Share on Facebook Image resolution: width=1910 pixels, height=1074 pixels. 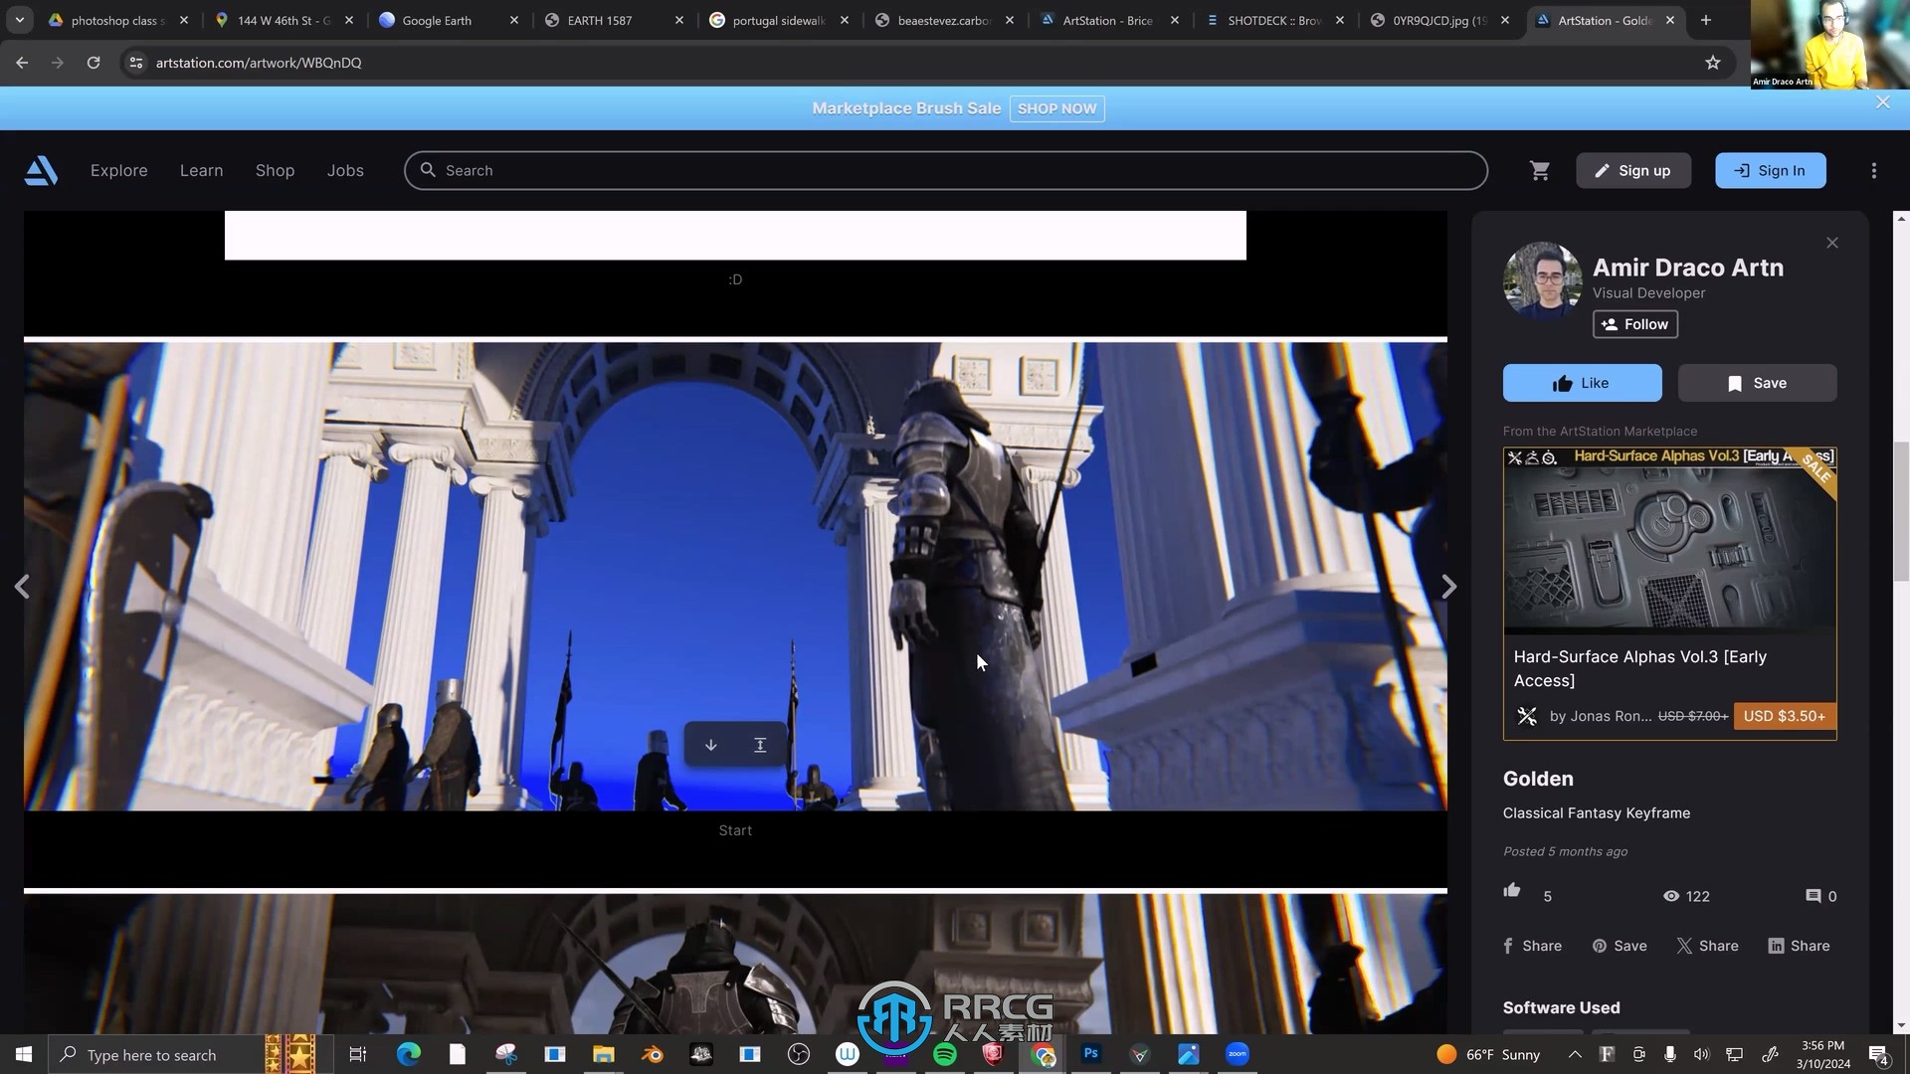point(1532,946)
